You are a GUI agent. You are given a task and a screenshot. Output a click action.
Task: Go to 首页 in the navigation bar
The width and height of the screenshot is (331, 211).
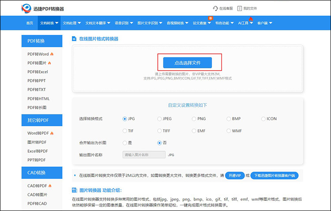30,23
